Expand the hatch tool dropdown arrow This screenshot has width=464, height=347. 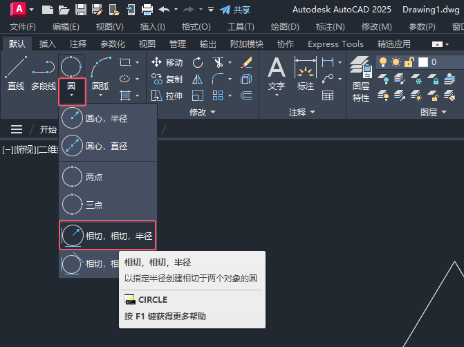click(x=138, y=95)
